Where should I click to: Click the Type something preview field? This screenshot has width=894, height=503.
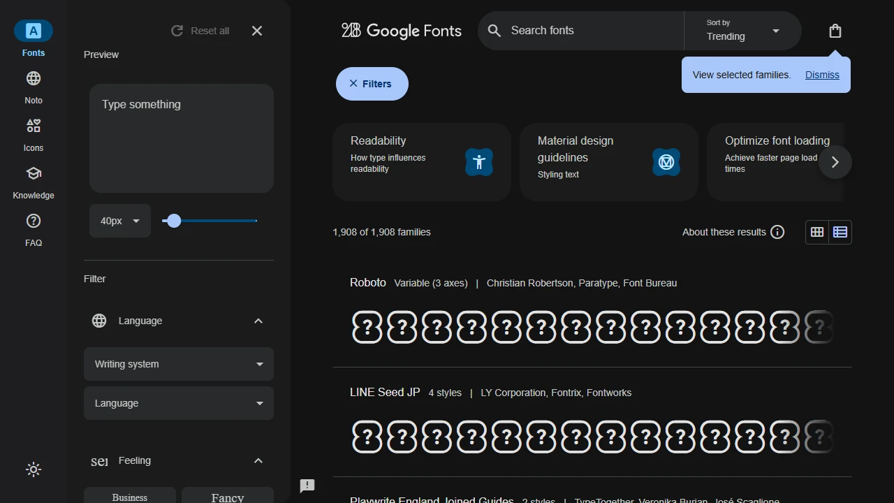pyautogui.click(x=181, y=138)
